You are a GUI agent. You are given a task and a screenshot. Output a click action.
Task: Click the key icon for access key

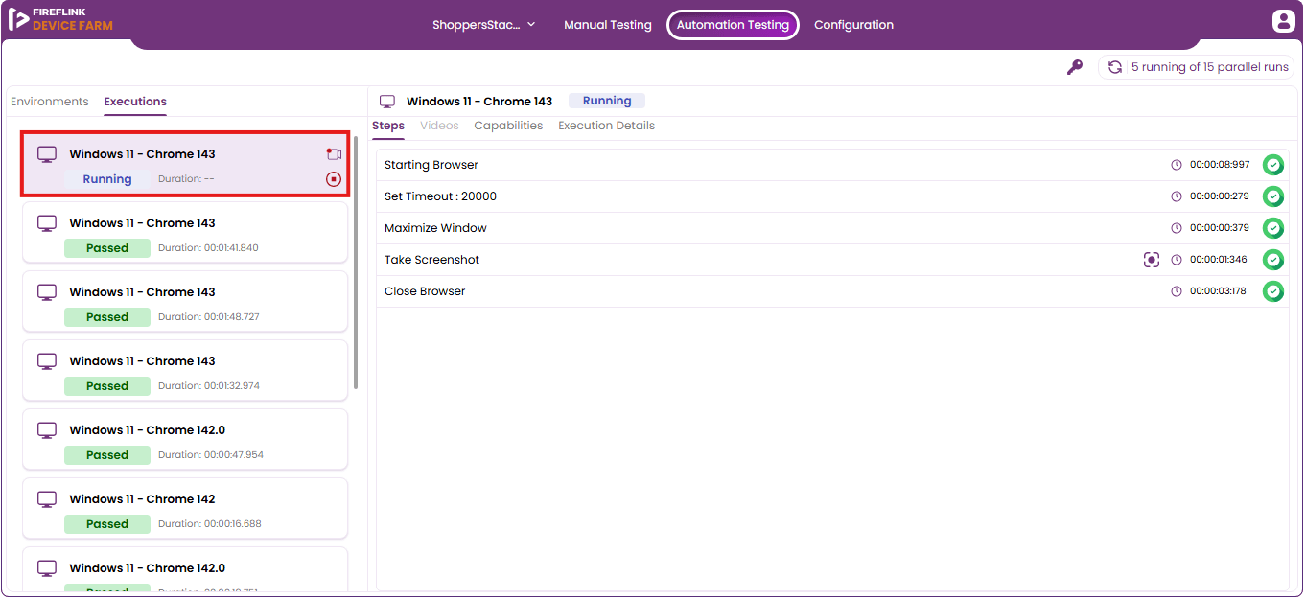(1075, 67)
